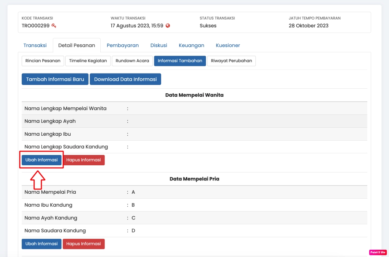Select the Informasi Tambahan sub-tab
This screenshot has height=257, width=389.
point(180,61)
